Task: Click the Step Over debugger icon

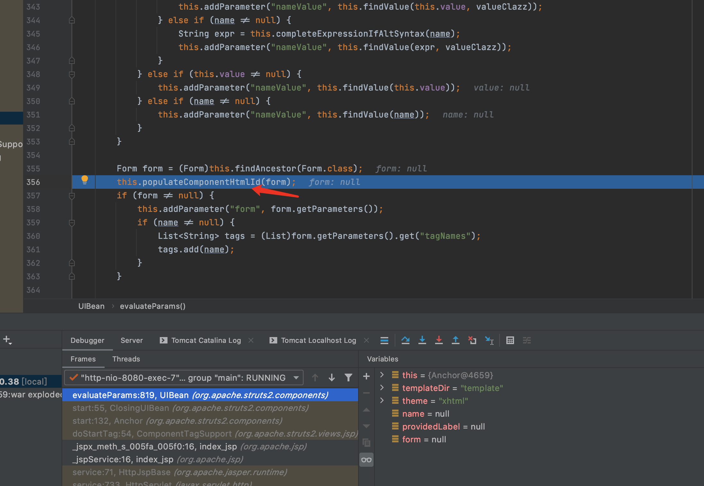Action: click(405, 340)
